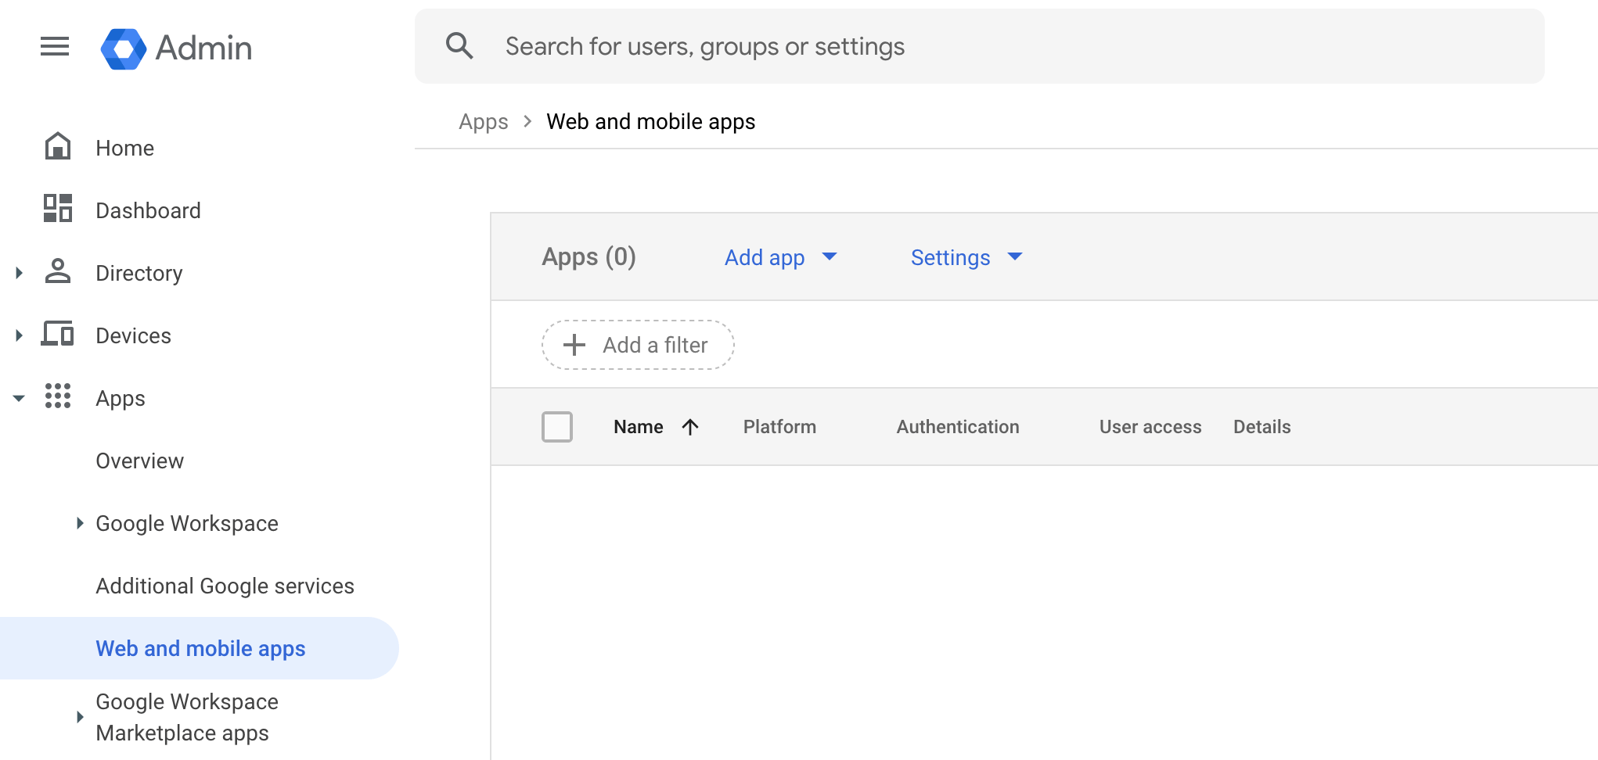Expand the Devices section arrow
This screenshot has height=760, width=1598.
(x=20, y=335)
